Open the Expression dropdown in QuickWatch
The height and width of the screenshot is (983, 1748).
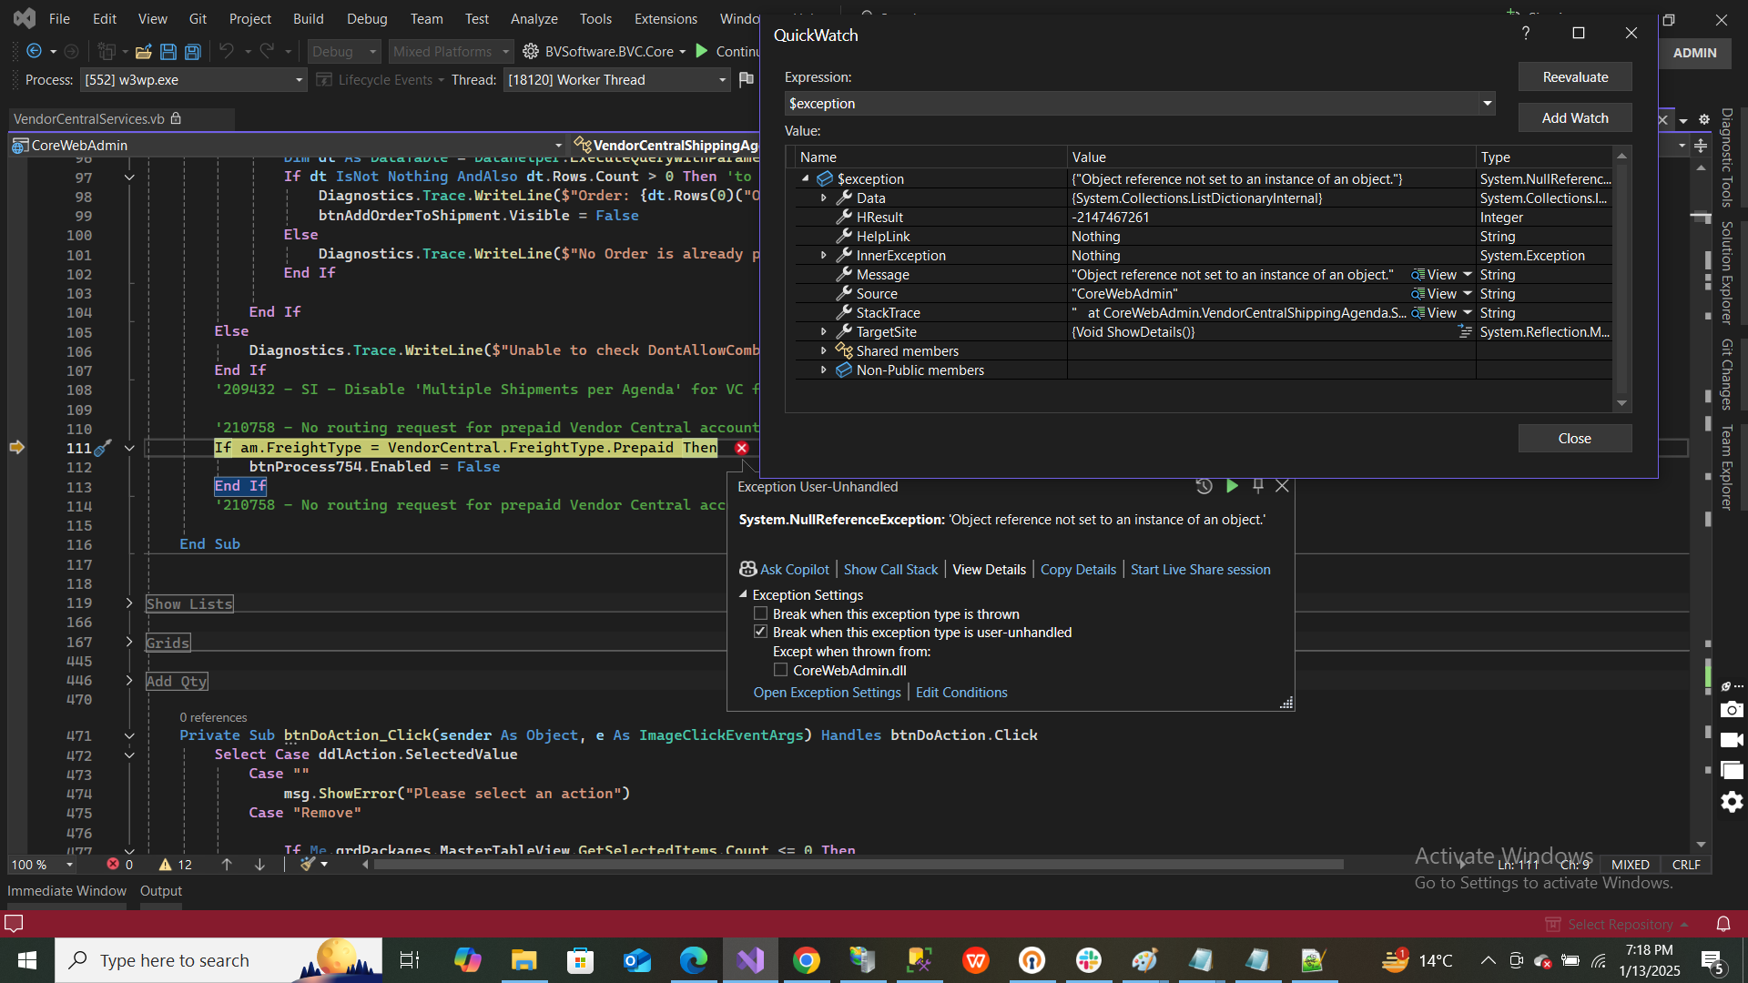(x=1487, y=104)
